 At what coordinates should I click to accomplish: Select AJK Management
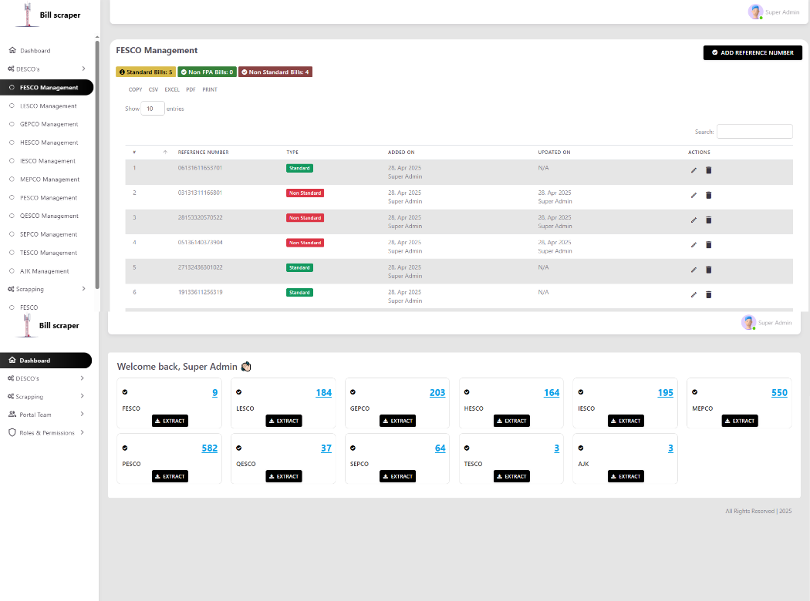45,271
